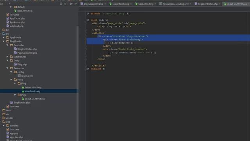Select about_us.html.twig in the project tree

35,99
